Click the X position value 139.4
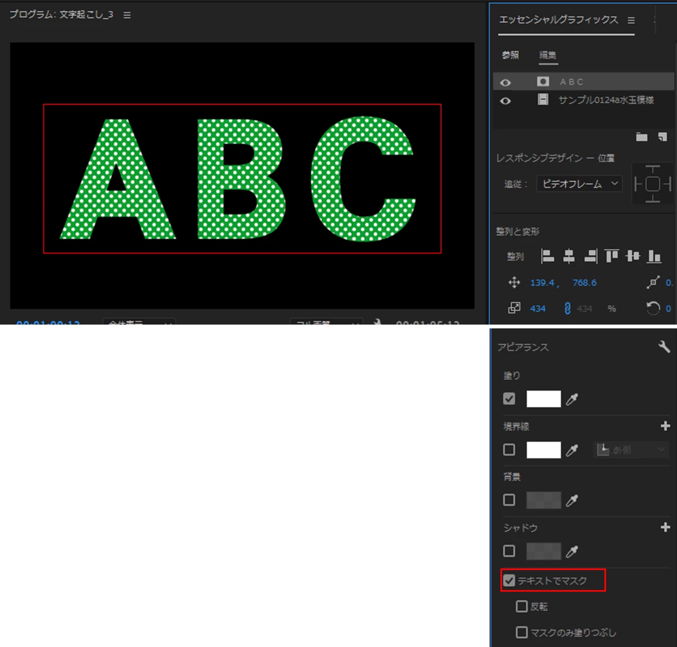Viewport: 677px width, 647px height. [x=542, y=282]
